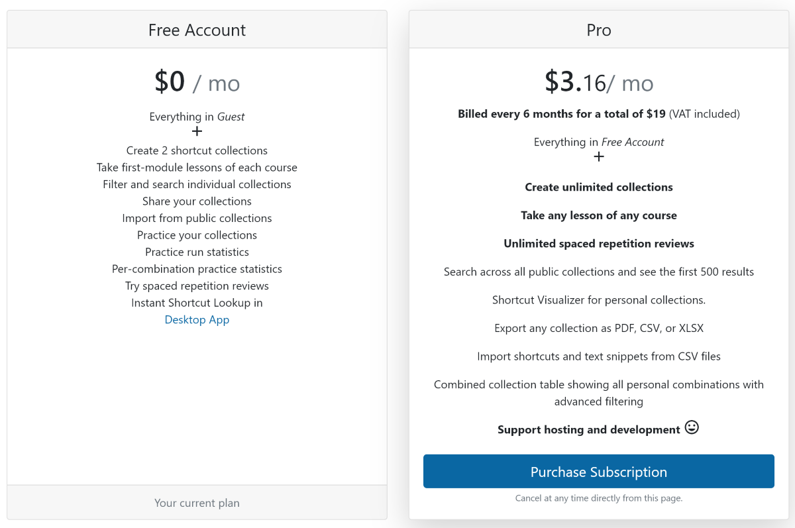Select the Pro plan header
The image size is (795, 528).
point(598,30)
